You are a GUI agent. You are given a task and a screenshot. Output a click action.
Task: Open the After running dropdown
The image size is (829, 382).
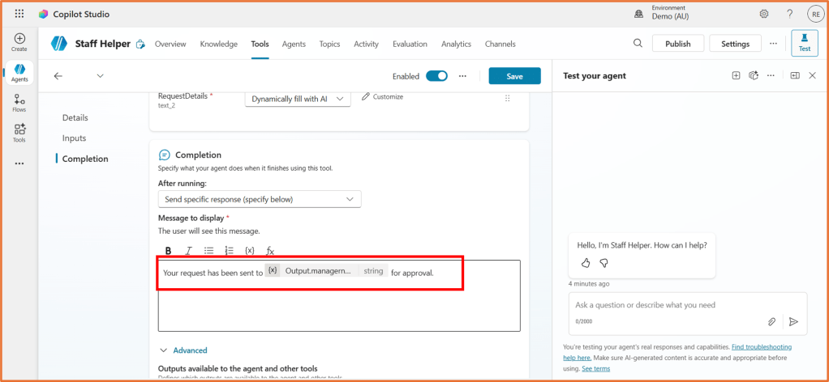[x=259, y=199]
